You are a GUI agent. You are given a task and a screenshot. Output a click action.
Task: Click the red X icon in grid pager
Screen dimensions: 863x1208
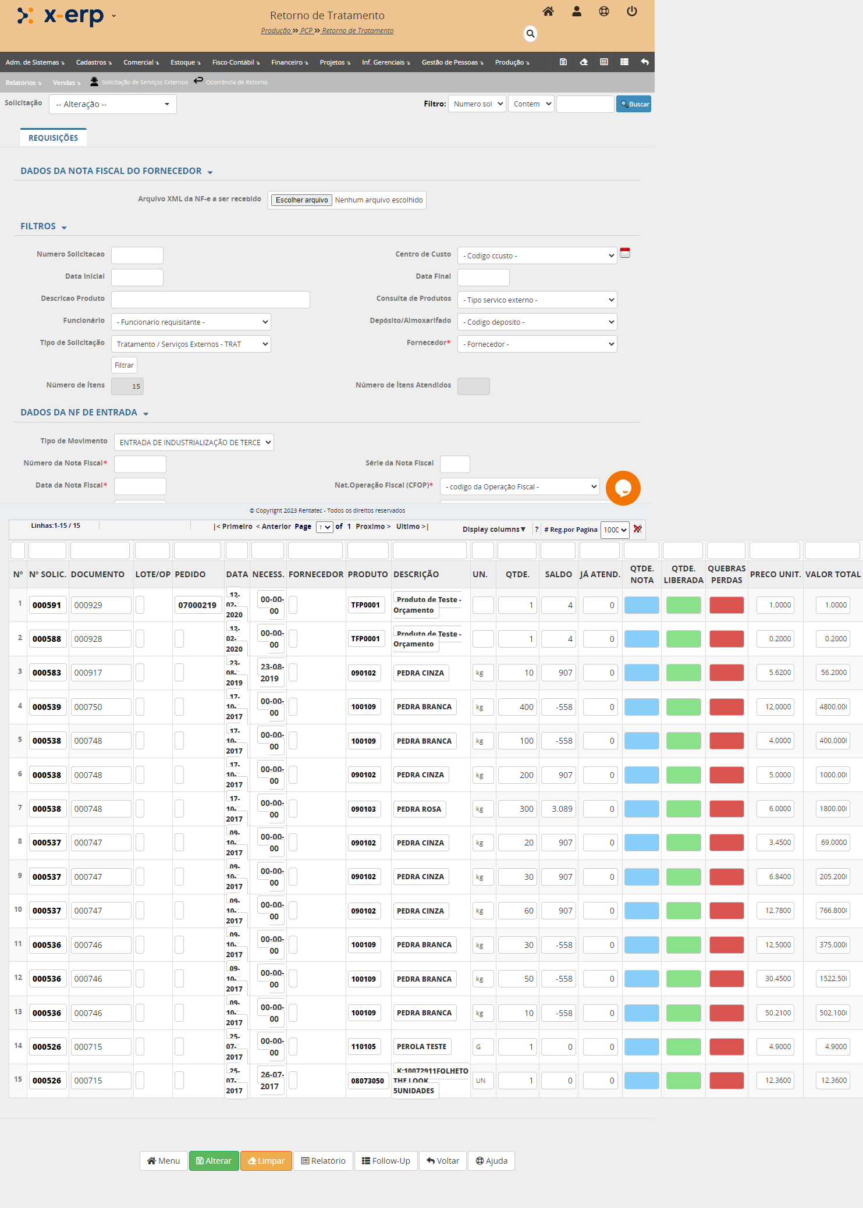638,529
